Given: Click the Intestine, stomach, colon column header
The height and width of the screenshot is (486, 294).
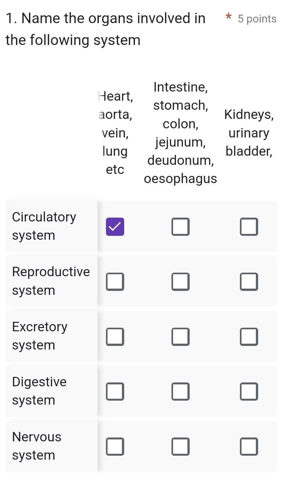Looking at the screenshot, I should click(181, 133).
